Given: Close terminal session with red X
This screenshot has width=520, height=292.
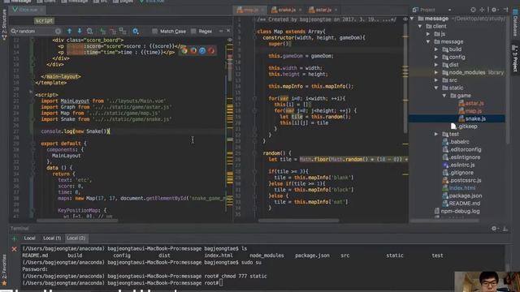Looking at the screenshot, I should (15, 249).
